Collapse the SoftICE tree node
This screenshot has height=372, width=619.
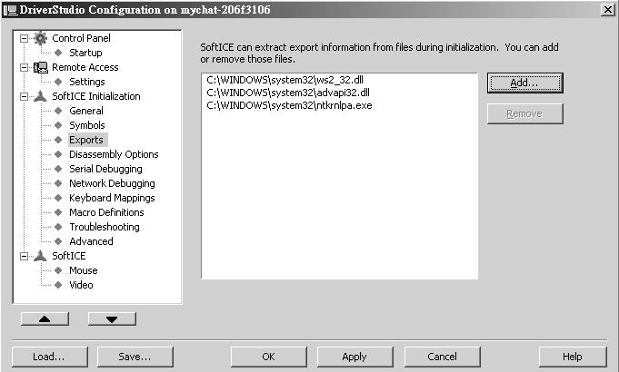tap(24, 256)
